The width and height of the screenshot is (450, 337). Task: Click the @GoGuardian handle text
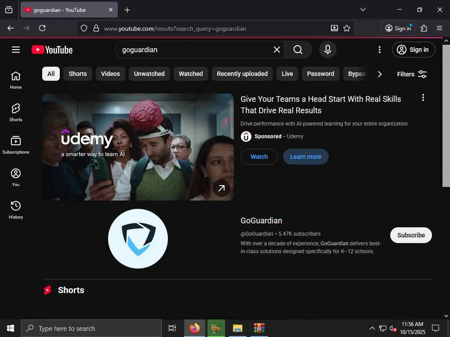pos(257,234)
